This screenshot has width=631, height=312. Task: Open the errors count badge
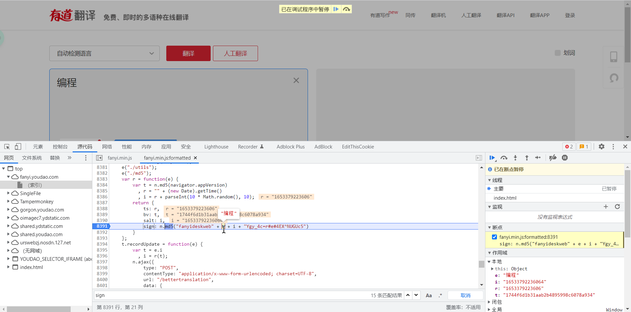point(569,147)
